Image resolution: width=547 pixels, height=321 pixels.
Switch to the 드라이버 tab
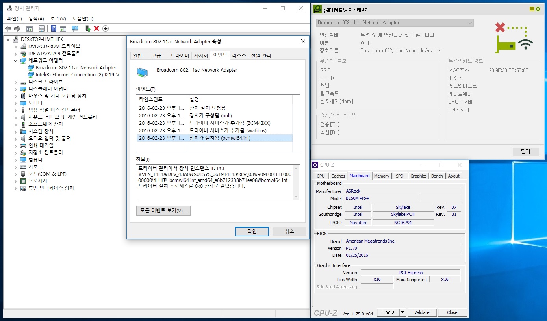(x=180, y=56)
